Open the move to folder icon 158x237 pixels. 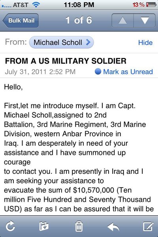point(44,226)
